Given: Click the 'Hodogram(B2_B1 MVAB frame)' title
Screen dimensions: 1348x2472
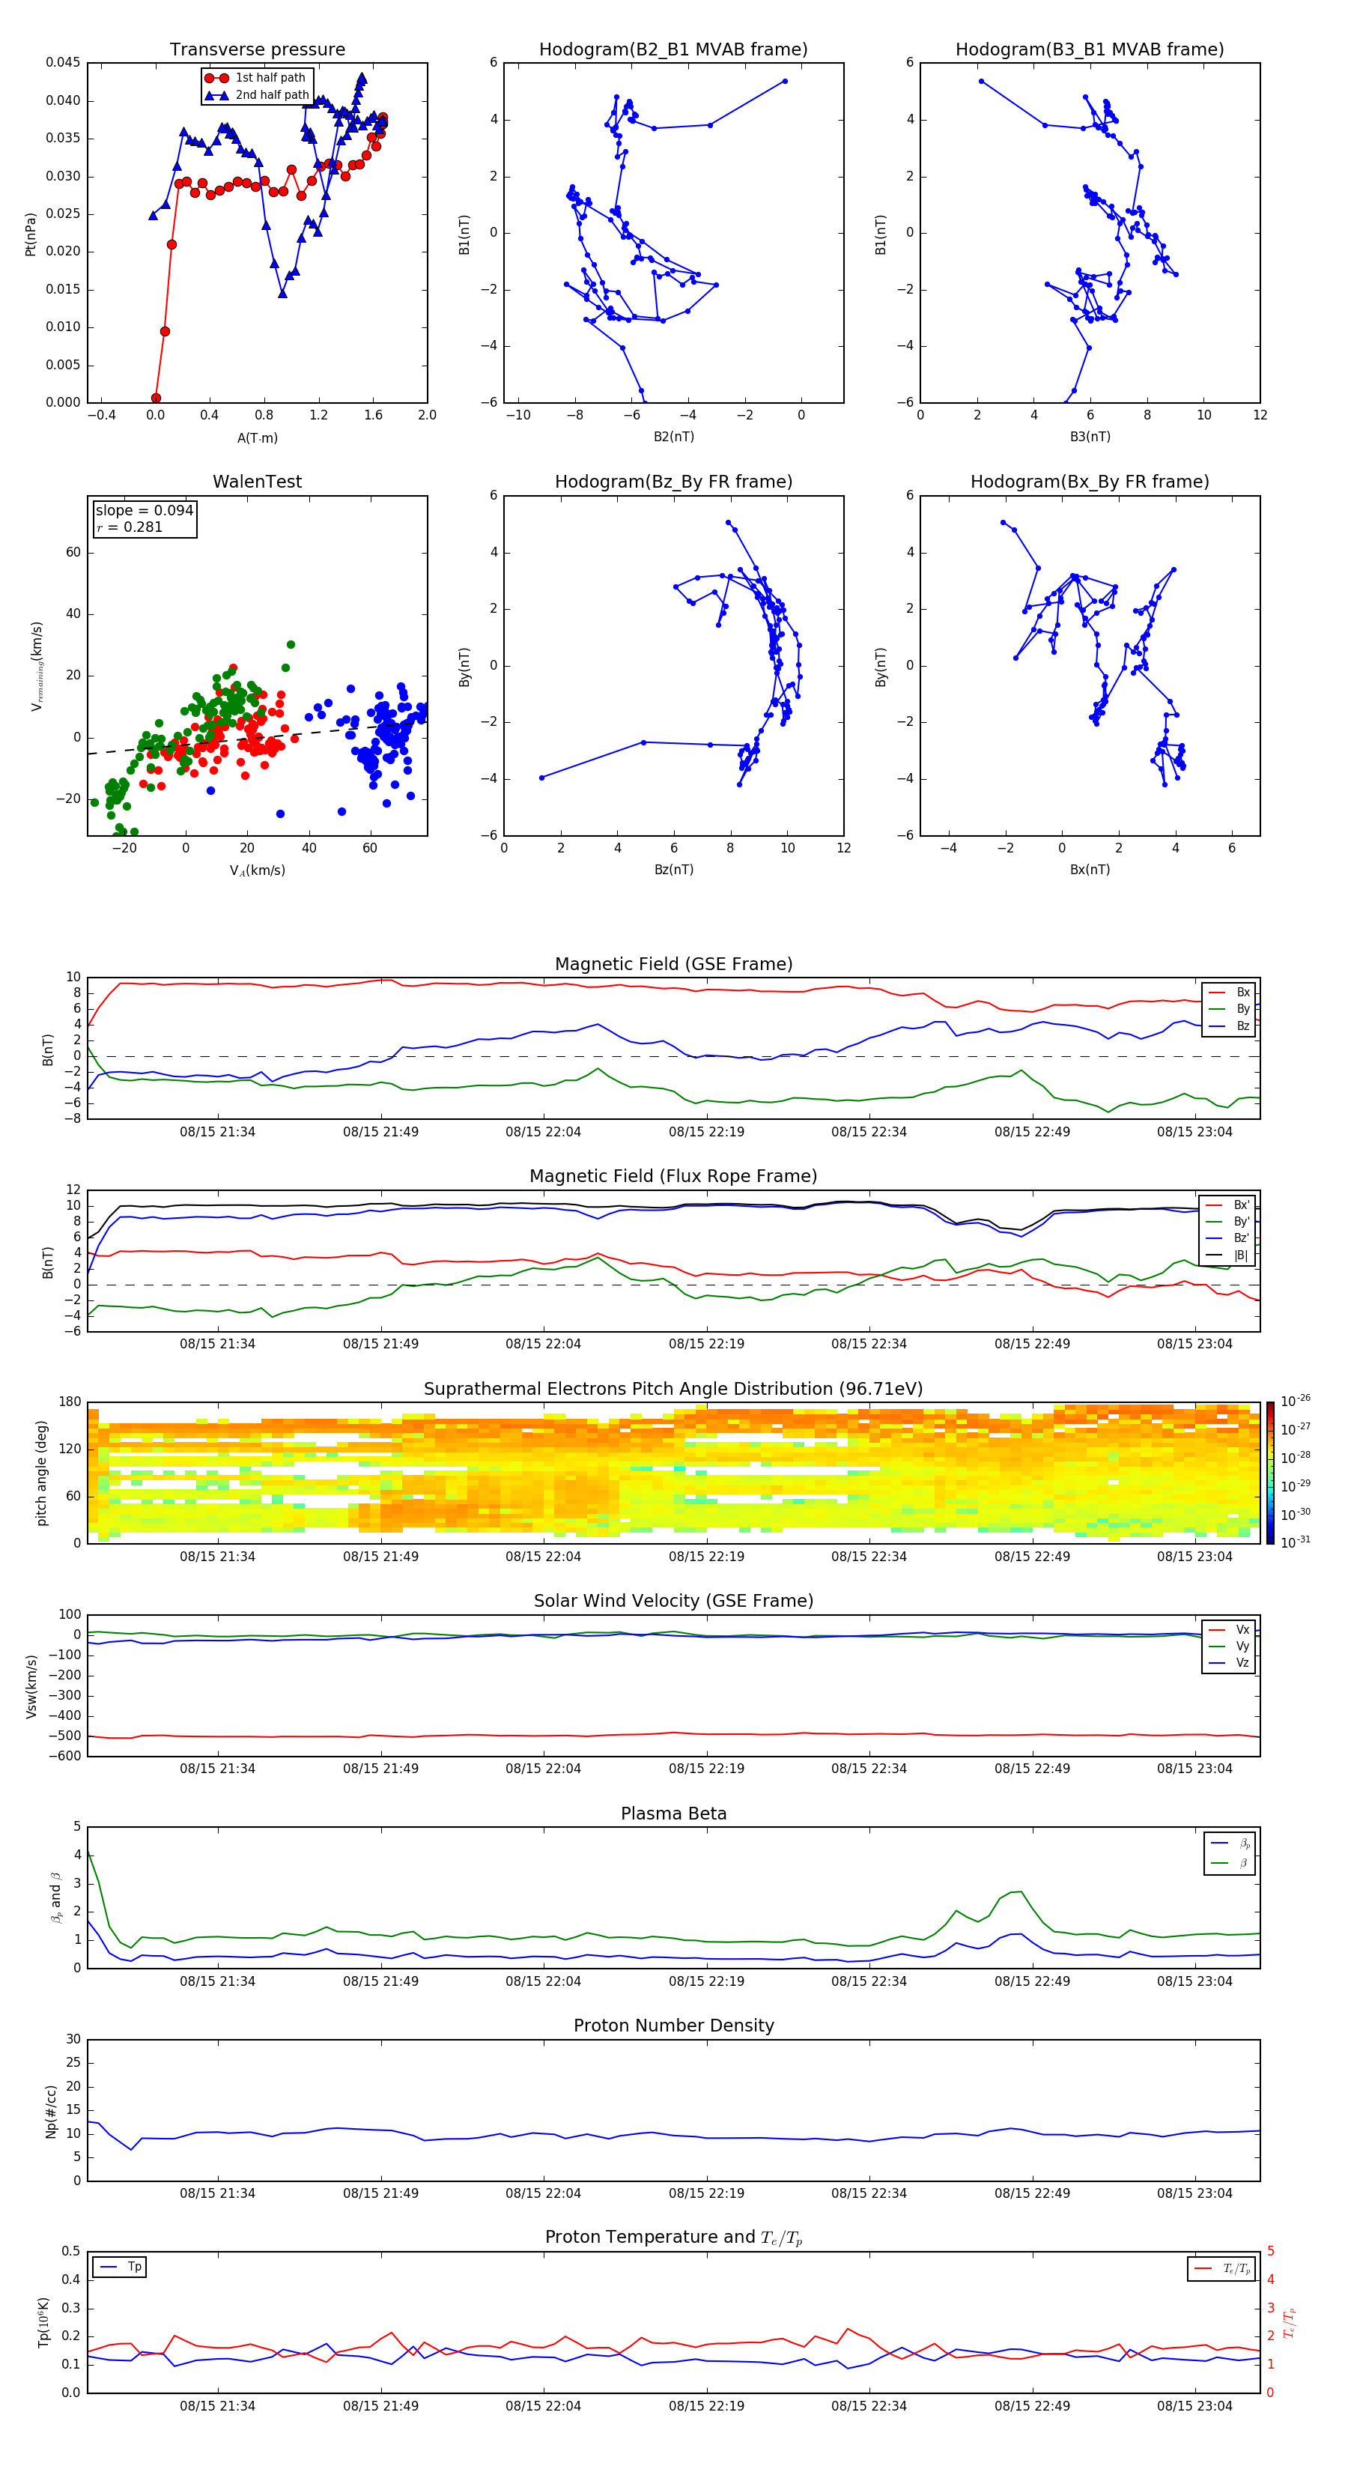Looking at the screenshot, I should tap(673, 50).
